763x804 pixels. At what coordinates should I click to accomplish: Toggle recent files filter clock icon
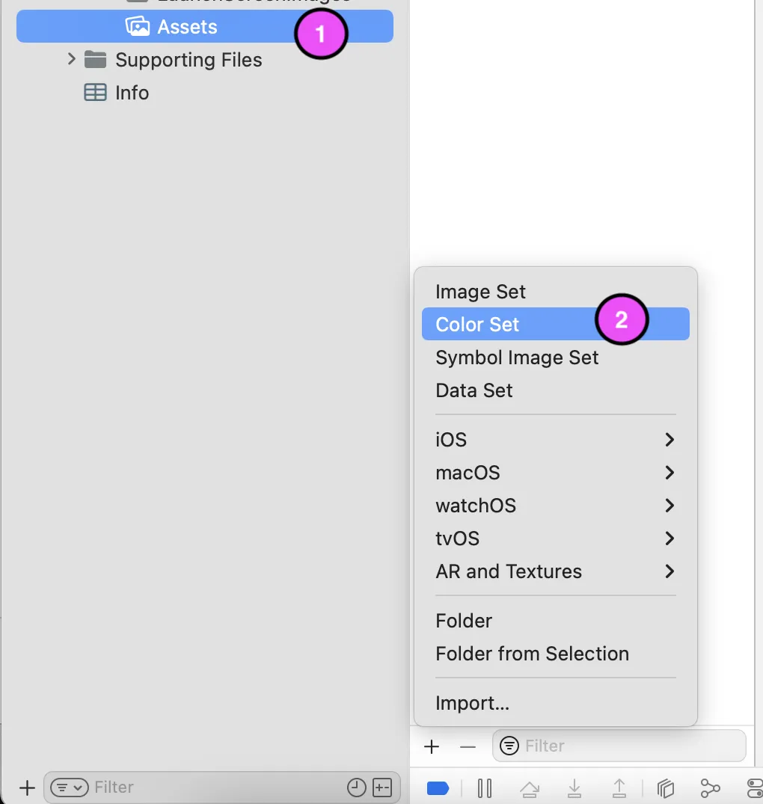tap(357, 787)
